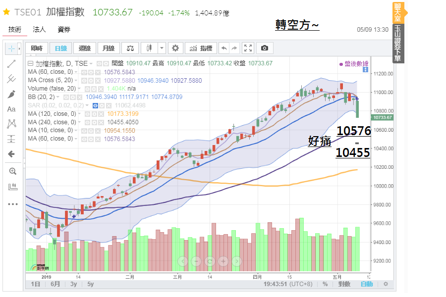Toggle visibility of the SAR indicator

(x=94, y=105)
